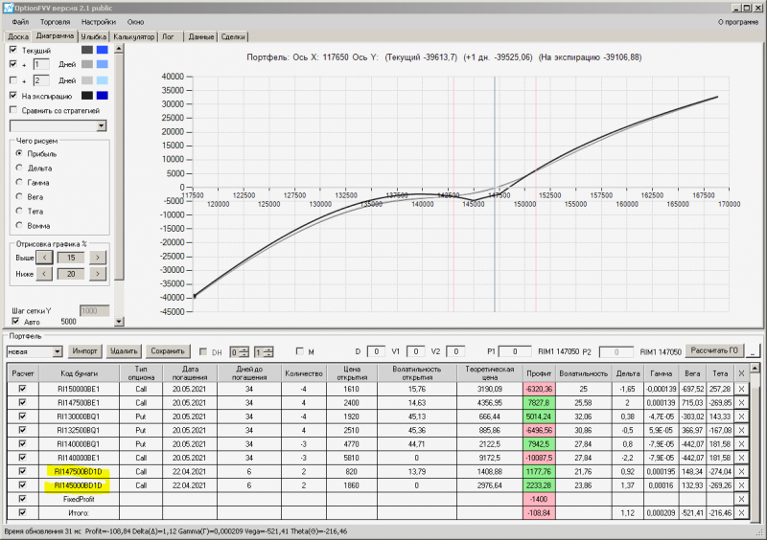
Task: Select the Вега radio button
Action: (x=19, y=196)
